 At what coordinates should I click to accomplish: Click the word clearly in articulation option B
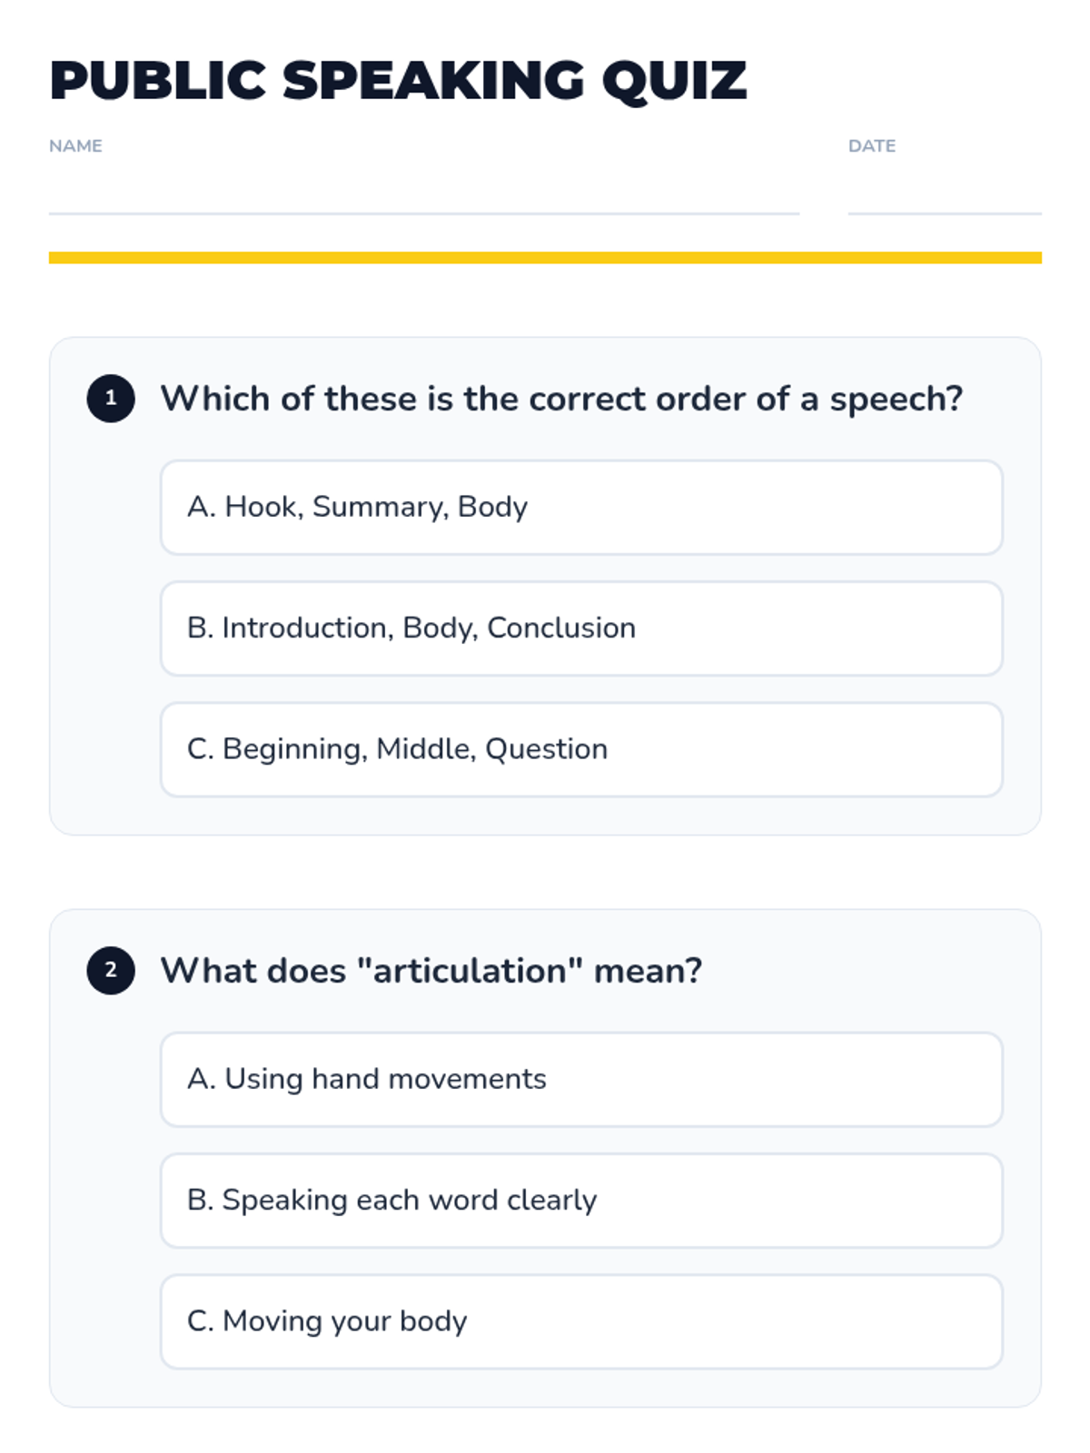tap(552, 1201)
